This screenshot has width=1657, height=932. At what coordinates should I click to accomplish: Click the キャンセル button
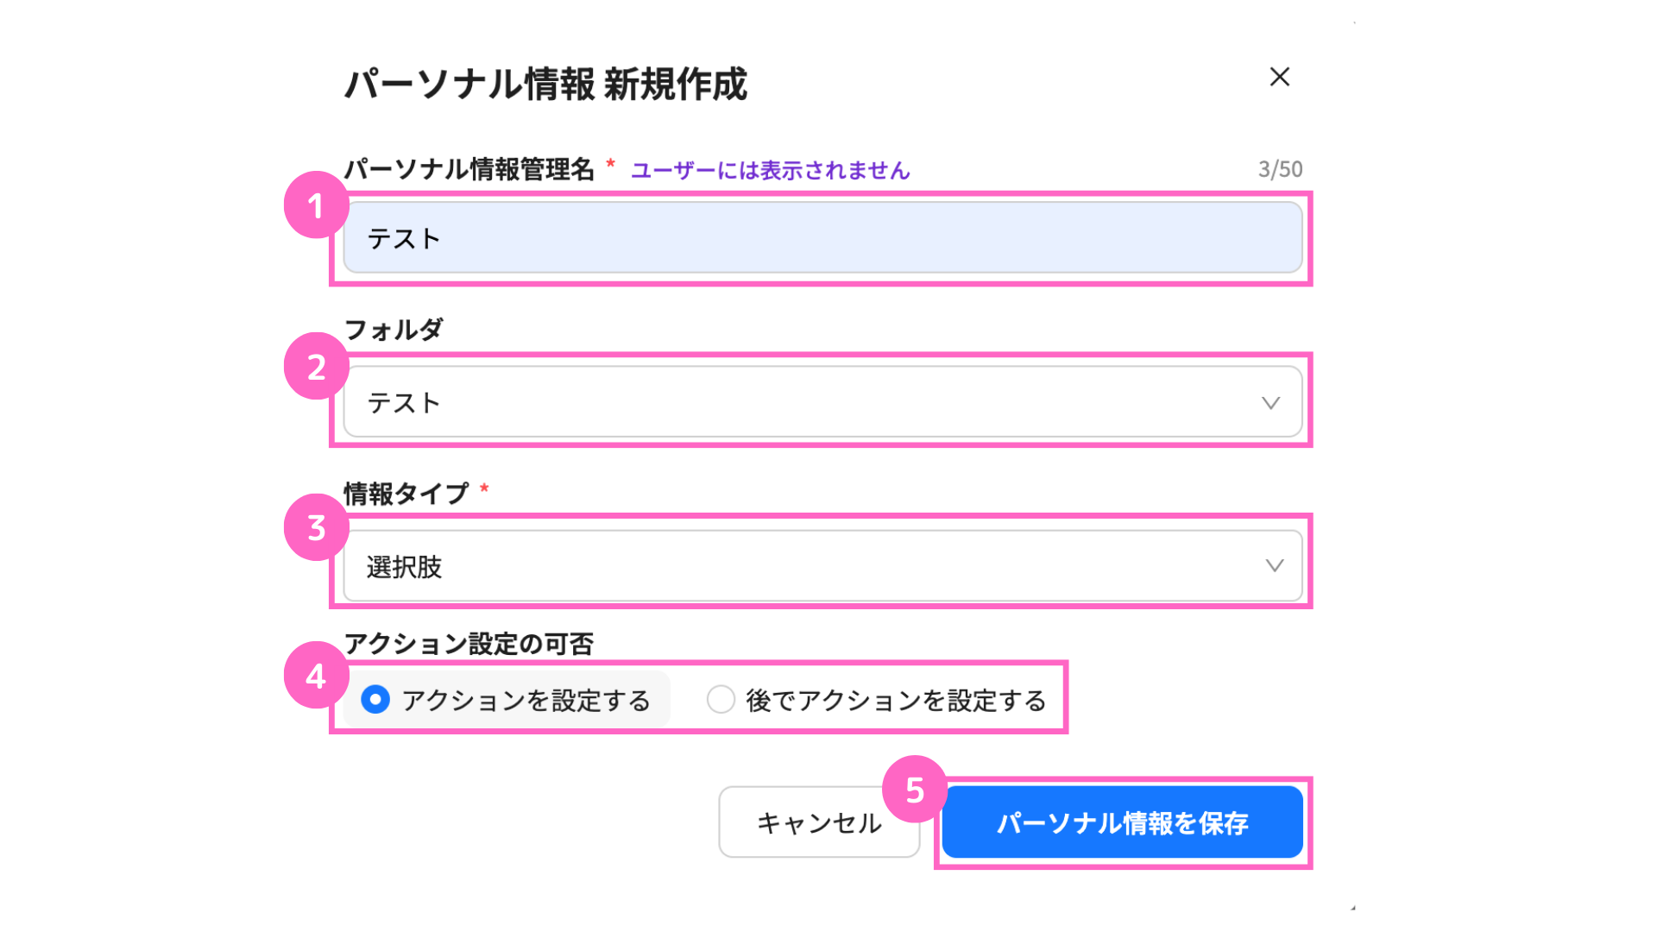tap(818, 822)
